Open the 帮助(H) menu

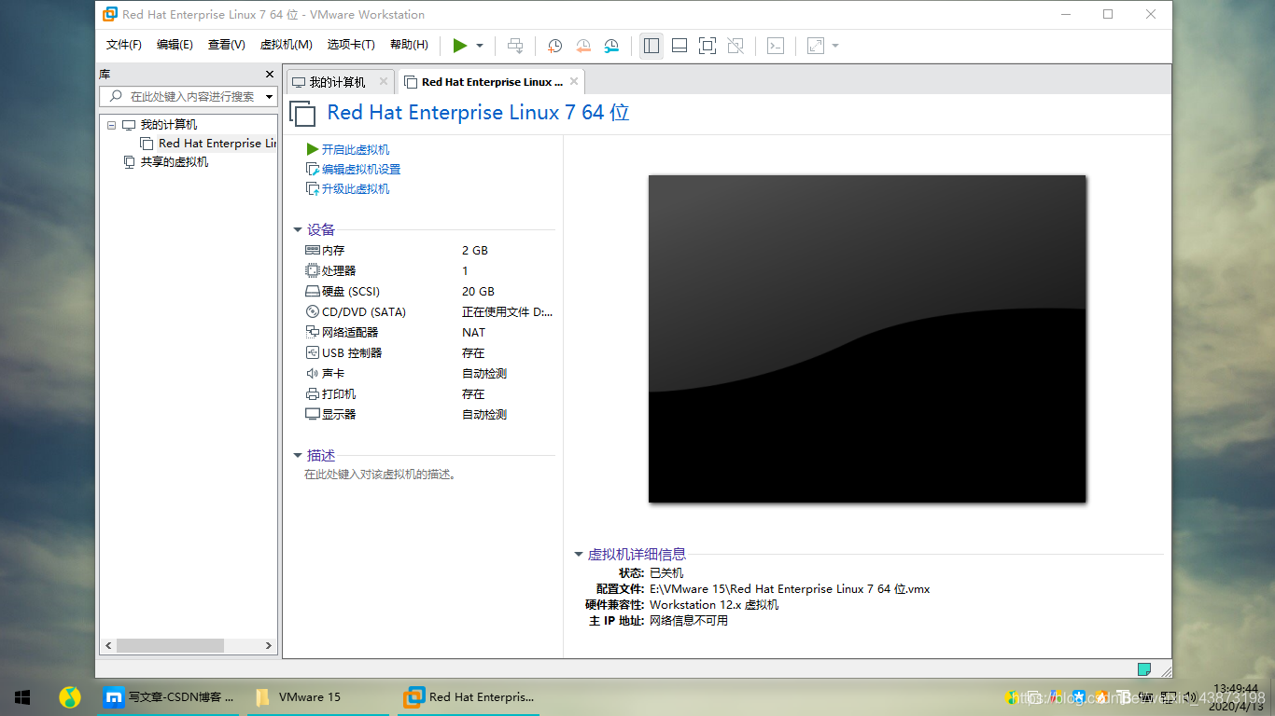pyautogui.click(x=409, y=45)
